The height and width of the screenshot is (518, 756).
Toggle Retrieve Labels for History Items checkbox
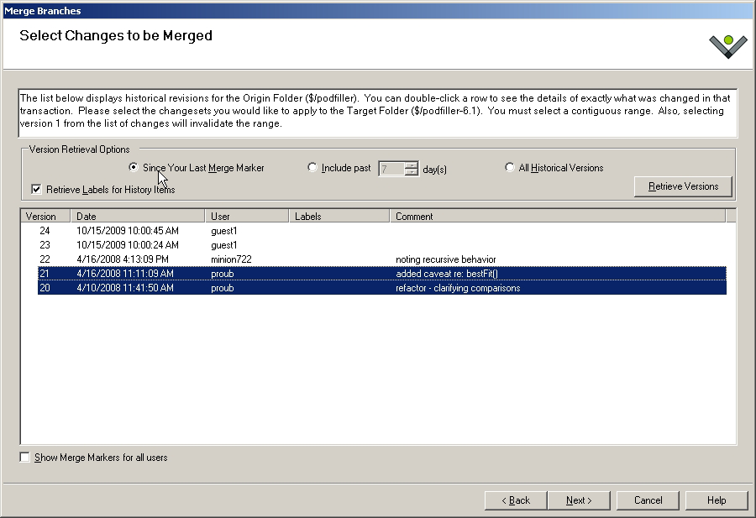pos(36,190)
